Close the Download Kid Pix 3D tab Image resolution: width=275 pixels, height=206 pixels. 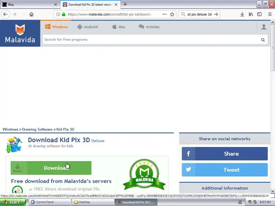pyautogui.click(x=116, y=5)
